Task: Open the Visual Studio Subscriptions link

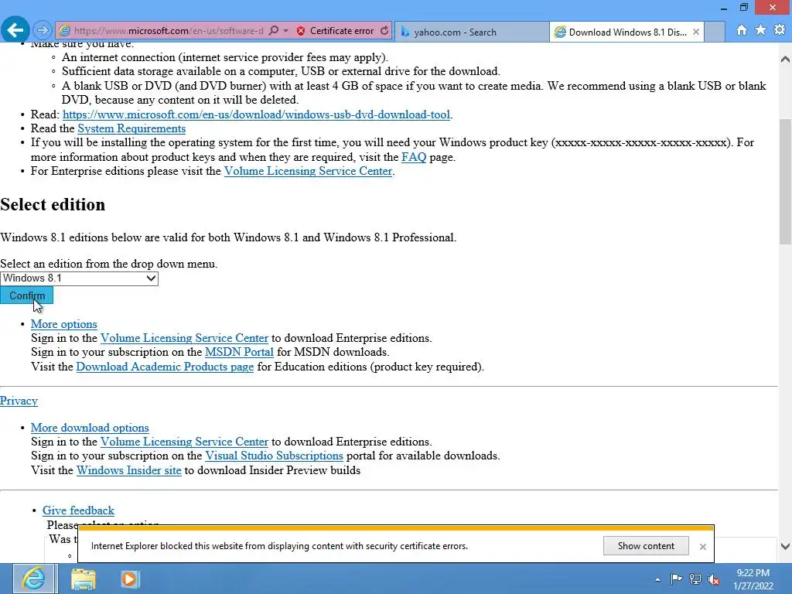Action: (274, 456)
